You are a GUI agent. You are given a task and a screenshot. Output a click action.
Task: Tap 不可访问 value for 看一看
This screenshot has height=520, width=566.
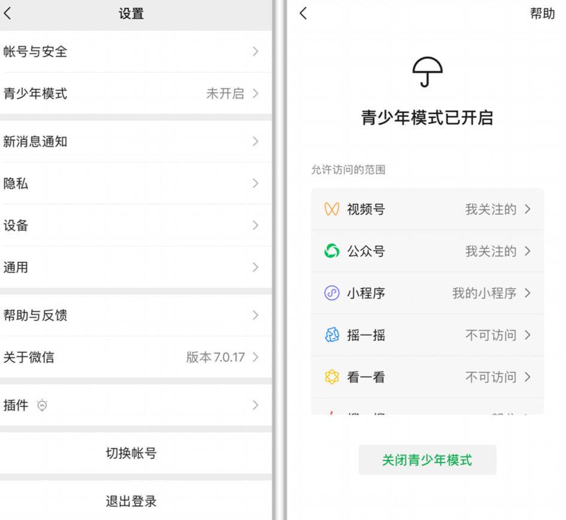pyautogui.click(x=491, y=377)
